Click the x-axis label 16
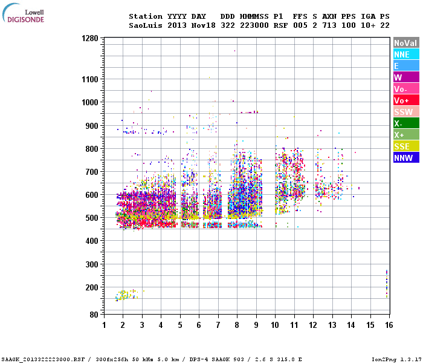Screen dimensions: 423x363 (389, 325)
